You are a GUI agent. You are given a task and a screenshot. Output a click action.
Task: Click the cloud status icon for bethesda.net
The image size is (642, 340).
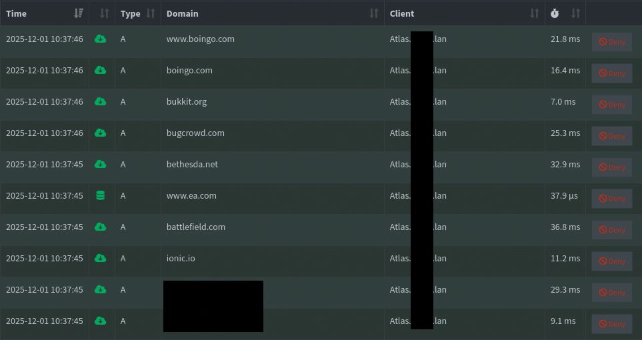pos(100,165)
